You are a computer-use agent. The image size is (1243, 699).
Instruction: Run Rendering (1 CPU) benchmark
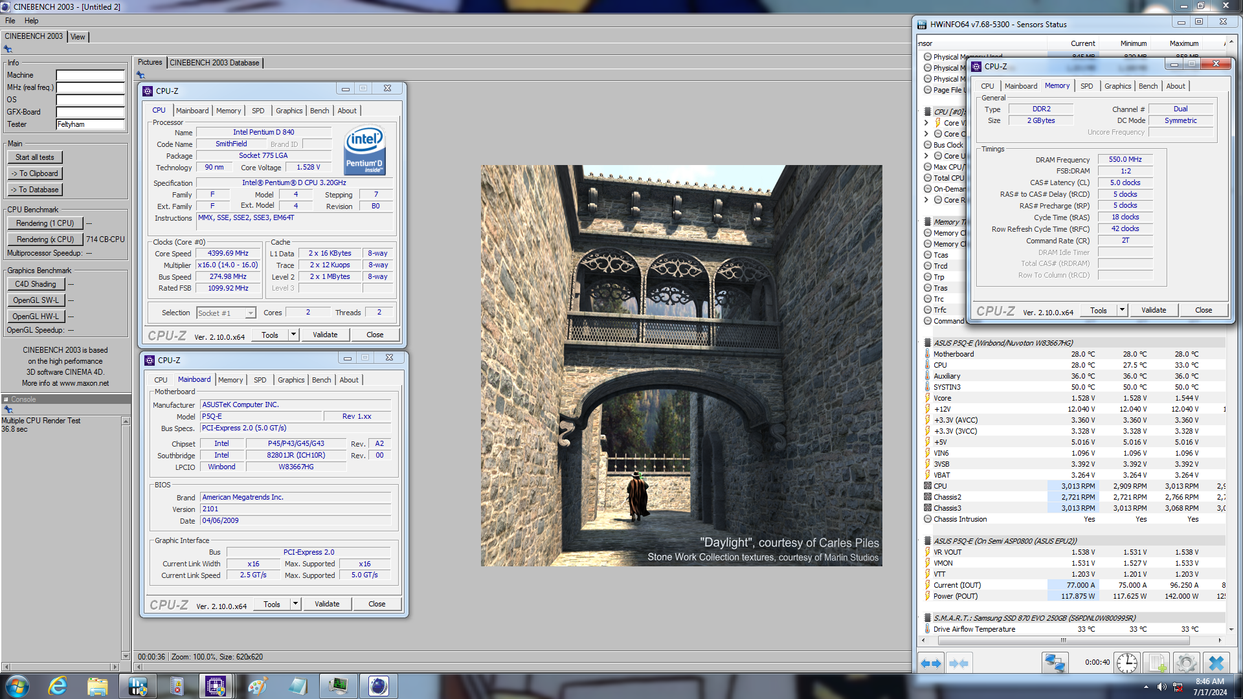click(x=45, y=223)
